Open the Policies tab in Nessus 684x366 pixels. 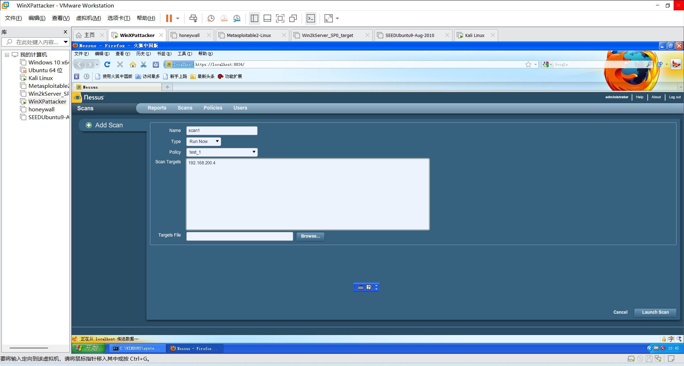tap(213, 108)
